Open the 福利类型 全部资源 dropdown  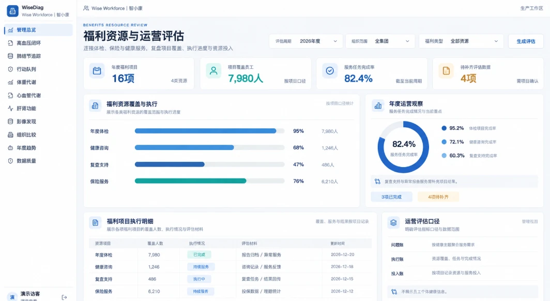(x=461, y=41)
